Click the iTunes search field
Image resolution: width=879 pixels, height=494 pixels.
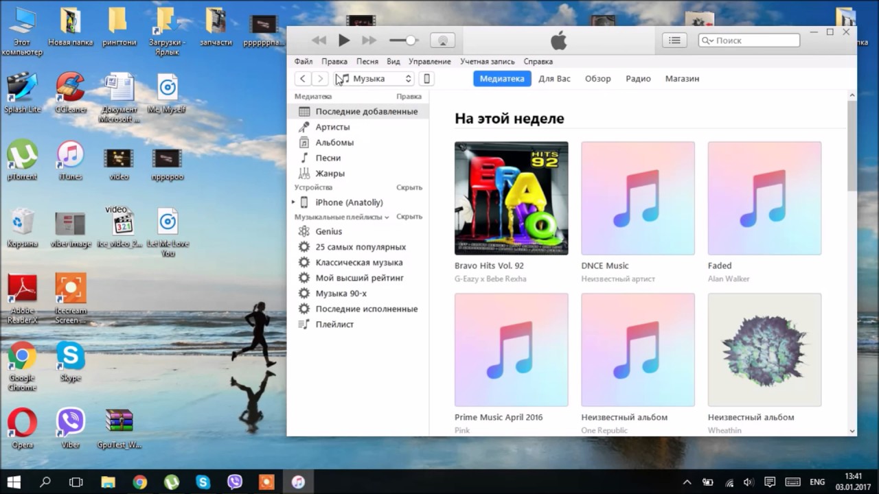[x=749, y=40]
